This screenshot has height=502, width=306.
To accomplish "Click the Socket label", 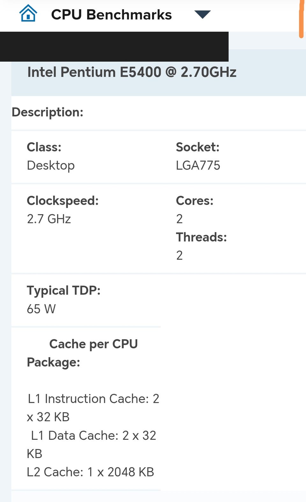I will coord(198,147).
